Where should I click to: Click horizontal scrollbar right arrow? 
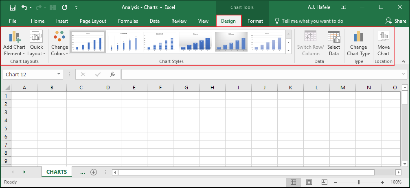click(x=398, y=172)
